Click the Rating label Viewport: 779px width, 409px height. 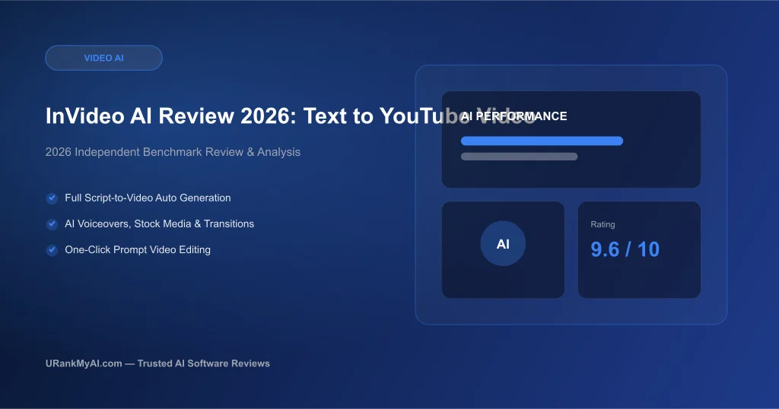(x=603, y=224)
